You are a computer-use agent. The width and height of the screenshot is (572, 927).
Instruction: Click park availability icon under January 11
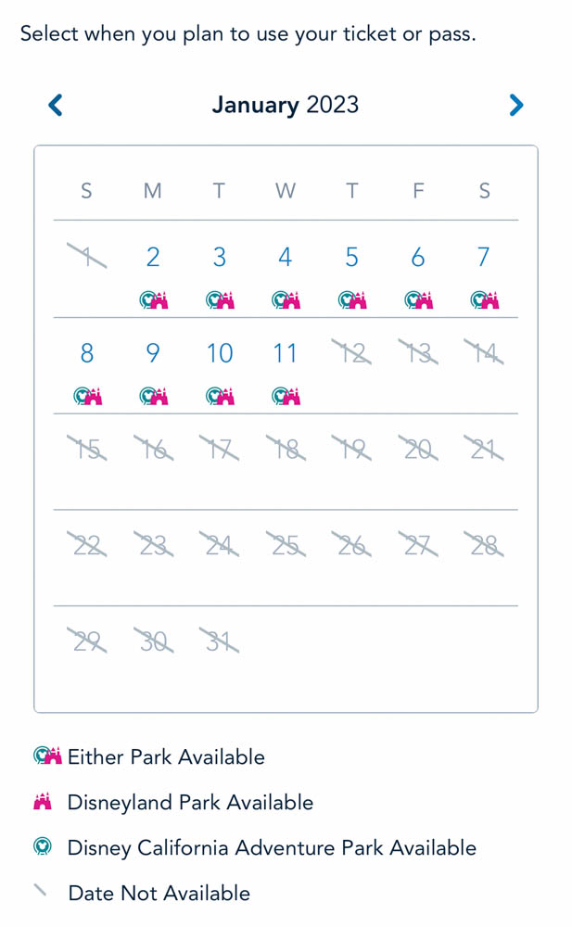pos(286,396)
